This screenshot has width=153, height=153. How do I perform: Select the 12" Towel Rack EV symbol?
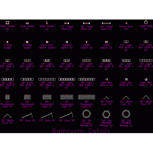pyautogui.click(x=67, y=23)
